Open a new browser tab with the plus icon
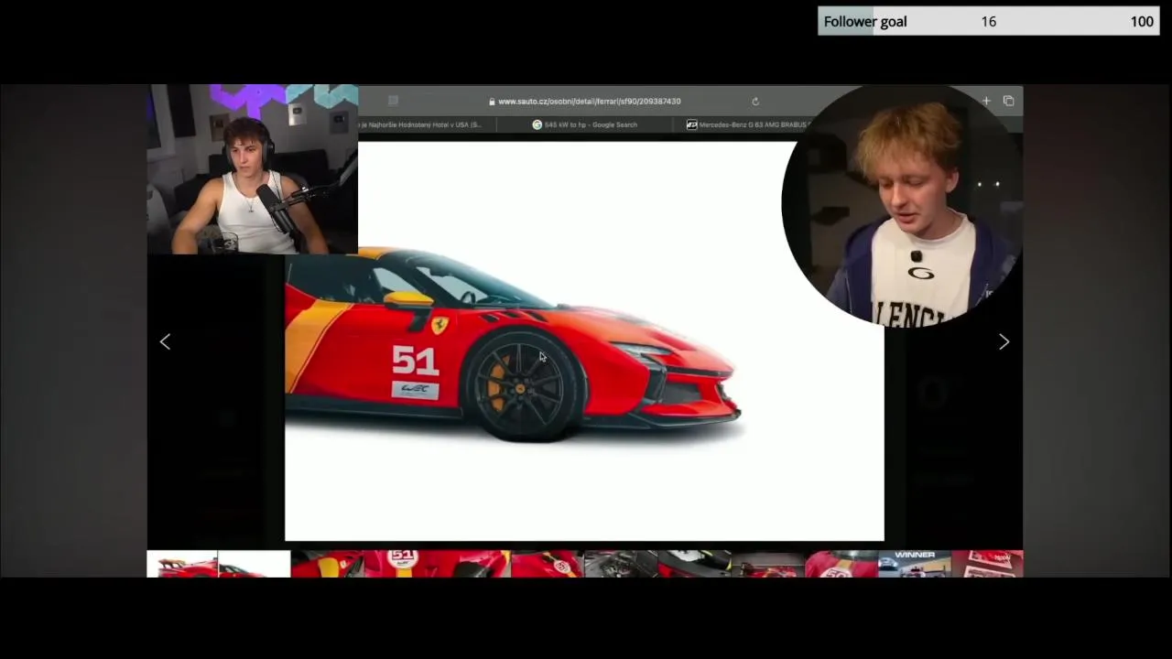The image size is (1172, 659). [x=986, y=101]
